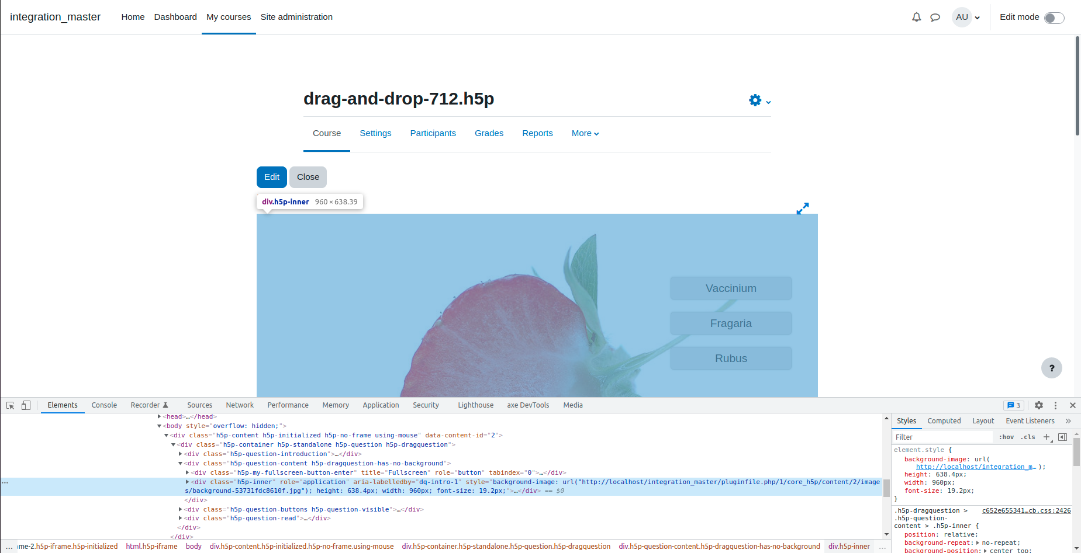1081x553 pixels.
Task: Switch to Layout styles tab
Action: (x=983, y=421)
